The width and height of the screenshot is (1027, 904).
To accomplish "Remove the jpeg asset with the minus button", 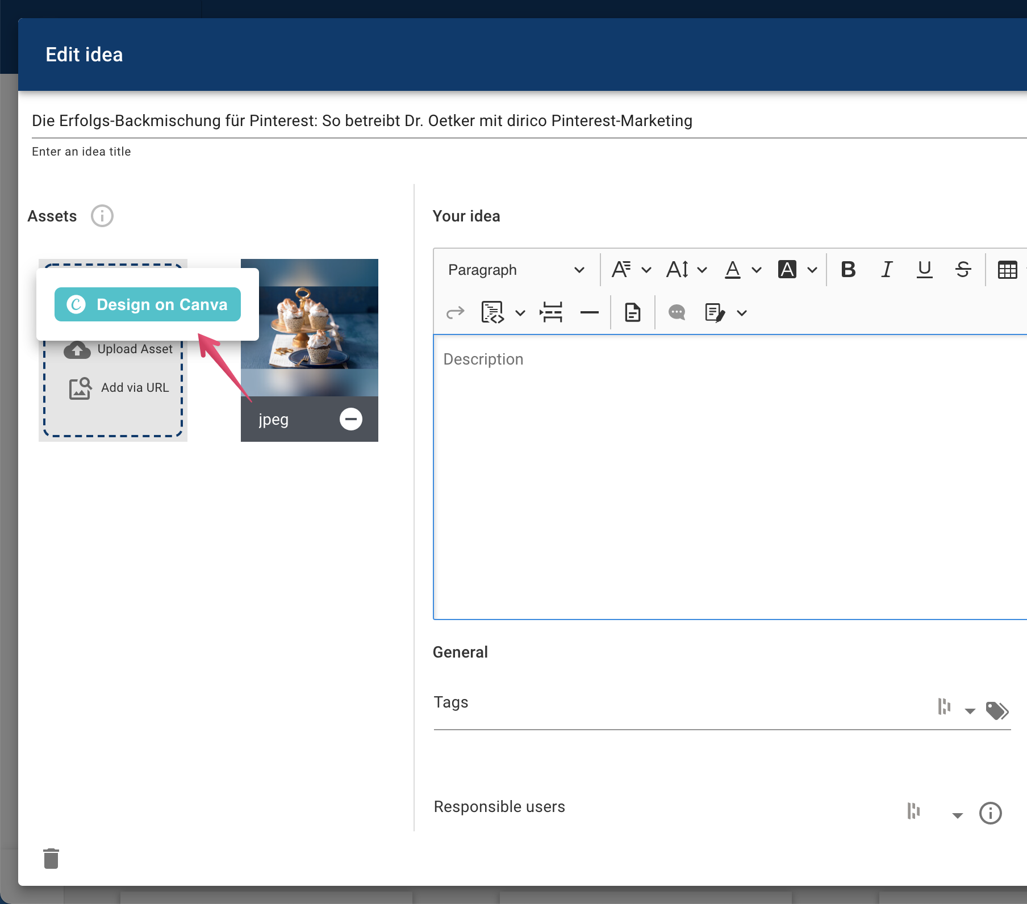I will 351,419.
